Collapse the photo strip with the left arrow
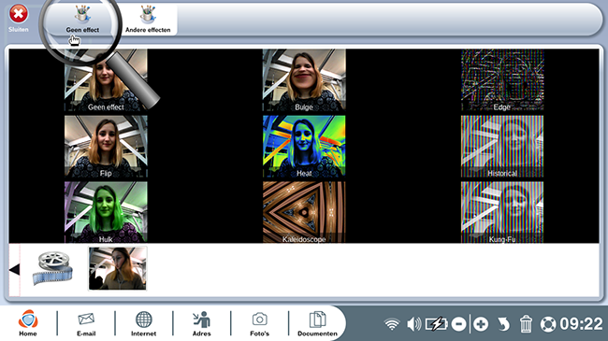Image resolution: width=608 pixels, height=341 pixels. (x=14, y=270)
